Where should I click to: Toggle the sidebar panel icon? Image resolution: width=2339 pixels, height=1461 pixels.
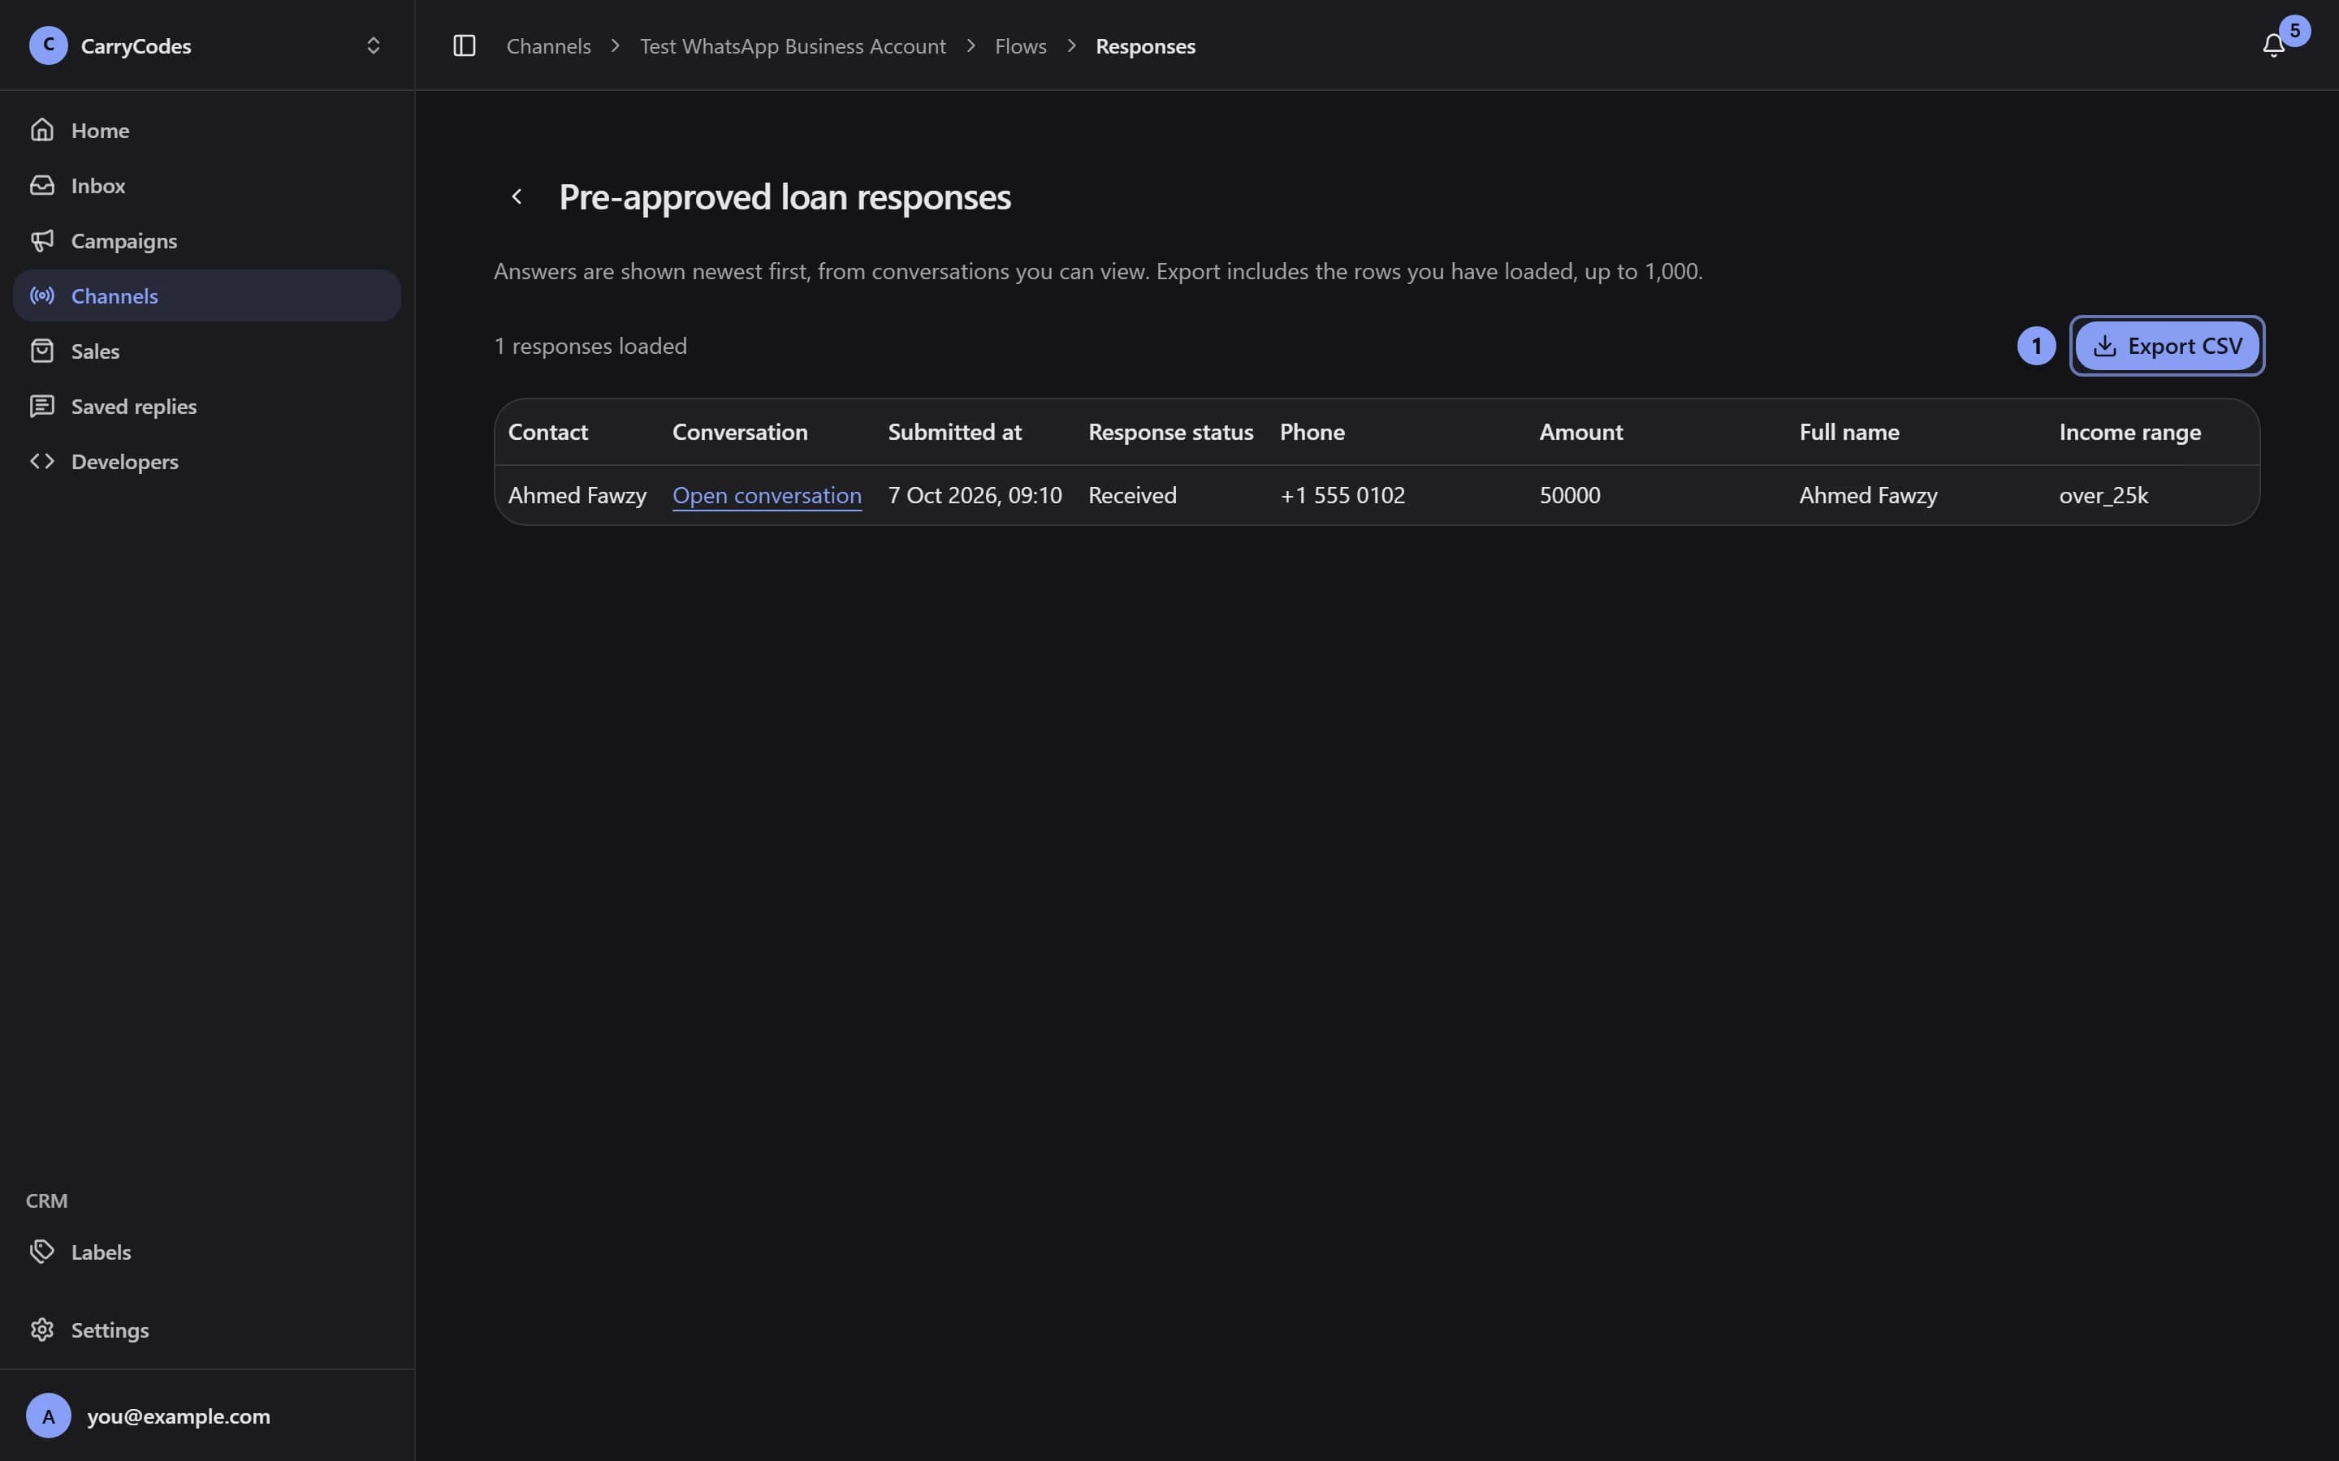pos(464,45)
